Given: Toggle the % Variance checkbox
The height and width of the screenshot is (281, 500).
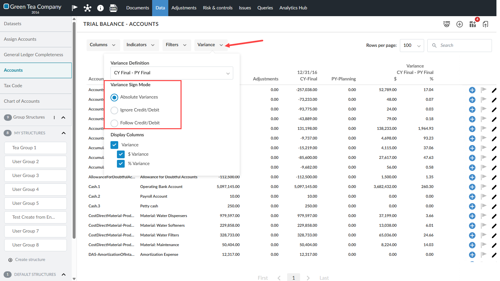Looking at the screenshot, I should coord(121,164).
